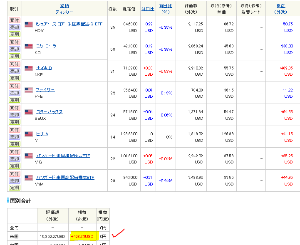Select the -238.00 loss value for Coca-Cola
This screenshot has height=245, width=300.
click(286, 46)
